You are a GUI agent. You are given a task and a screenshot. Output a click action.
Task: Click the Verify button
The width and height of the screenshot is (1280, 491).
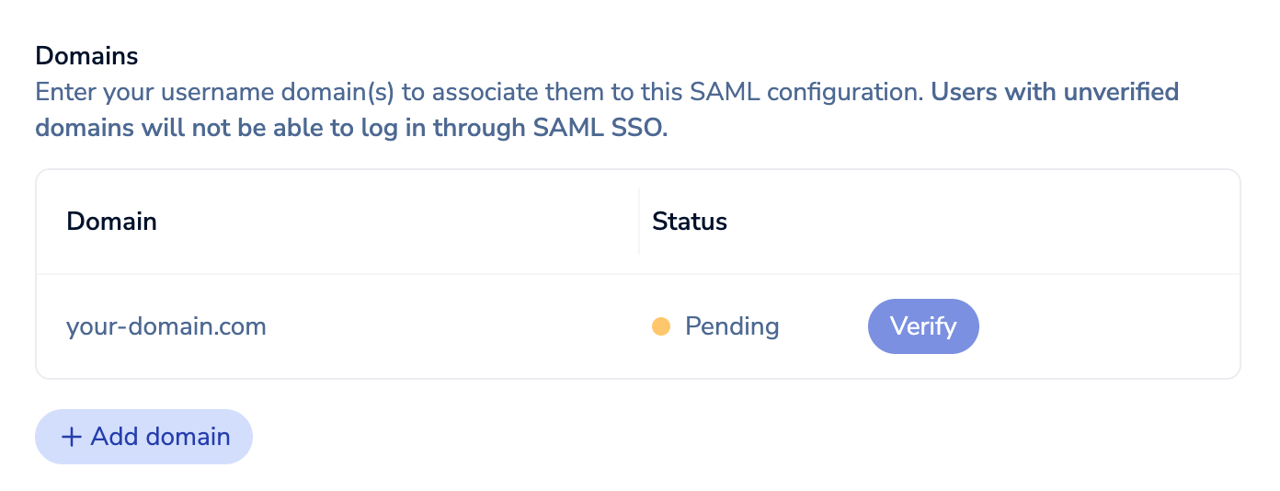[923, 326]
